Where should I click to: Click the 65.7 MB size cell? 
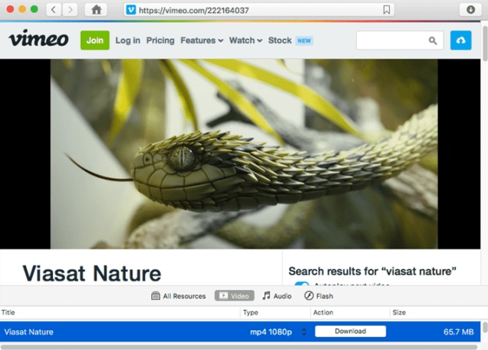tap(458, 332)
